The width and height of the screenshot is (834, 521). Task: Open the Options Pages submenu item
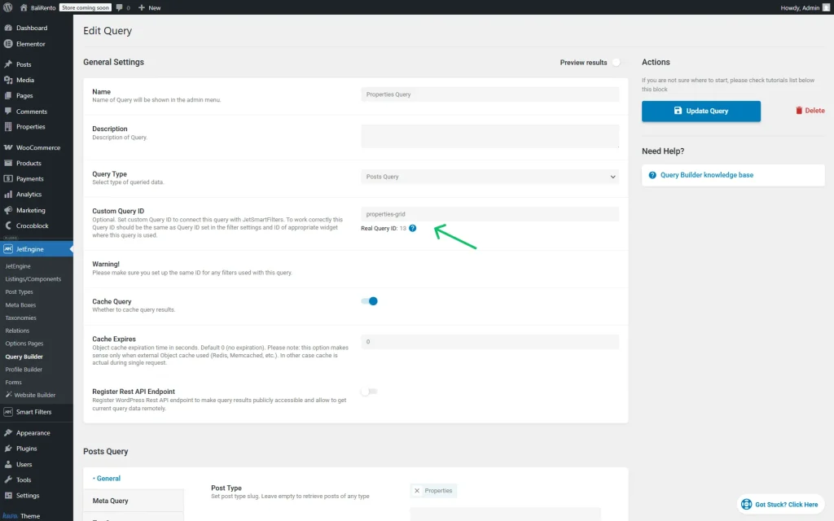pyautogui.click(x=24, y=344)
